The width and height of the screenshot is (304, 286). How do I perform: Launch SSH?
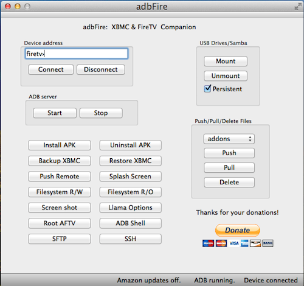pos(131,239)
